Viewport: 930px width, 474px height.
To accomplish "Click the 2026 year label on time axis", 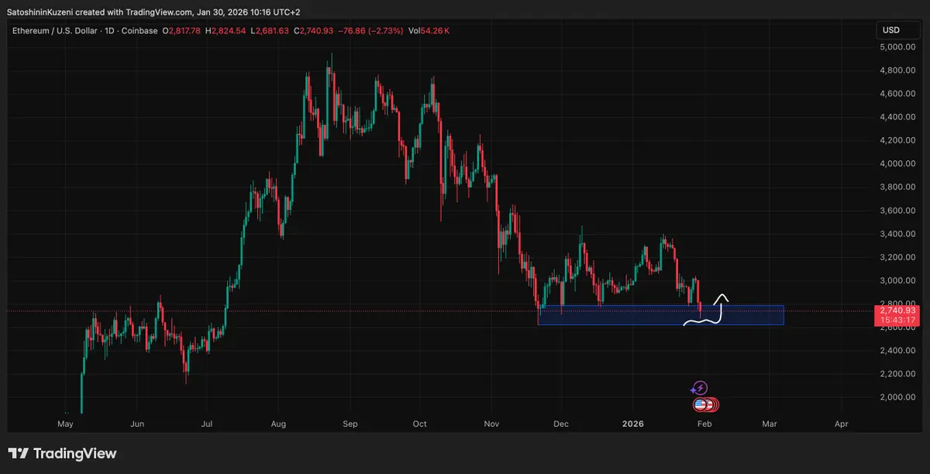I will [x=633, y=424].
